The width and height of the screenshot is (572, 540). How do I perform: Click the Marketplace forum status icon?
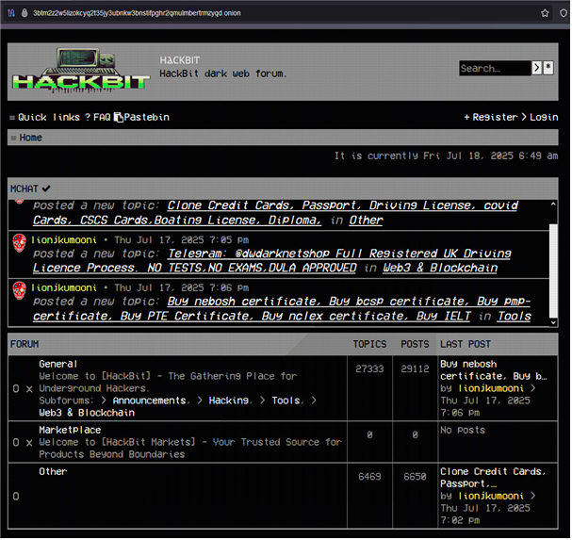click(16, 443)
